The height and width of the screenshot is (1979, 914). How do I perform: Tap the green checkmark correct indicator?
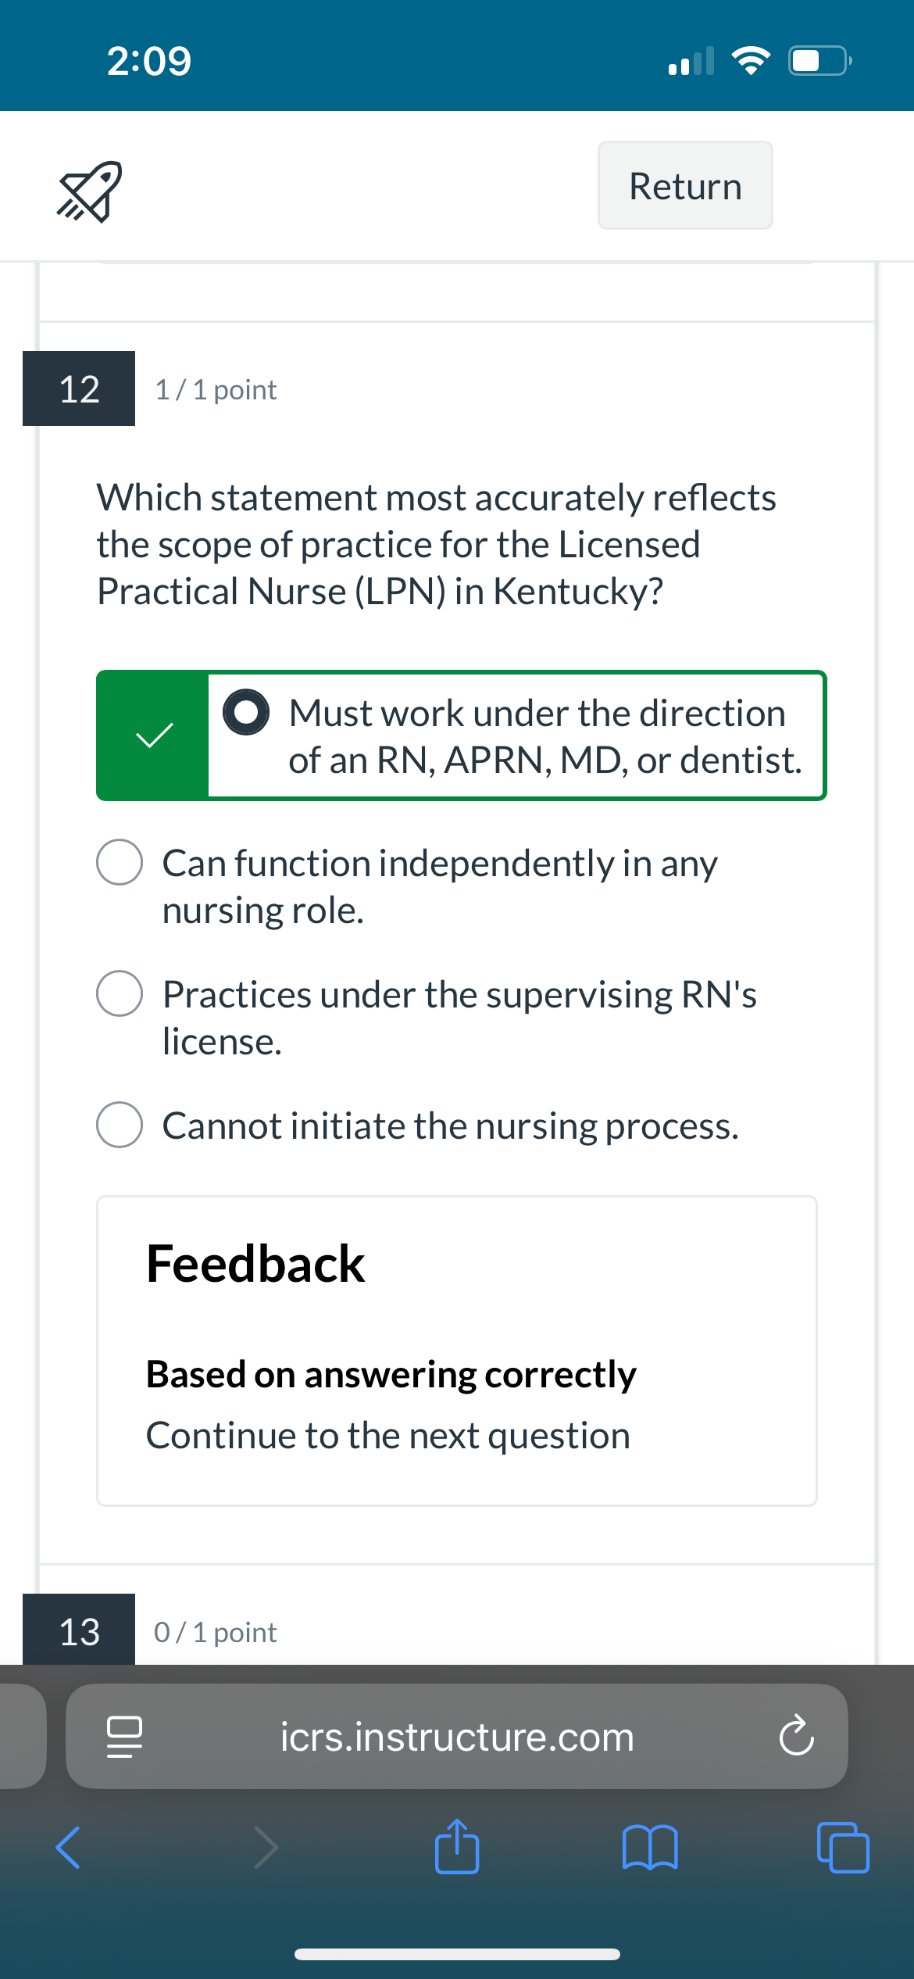[154, 735]
